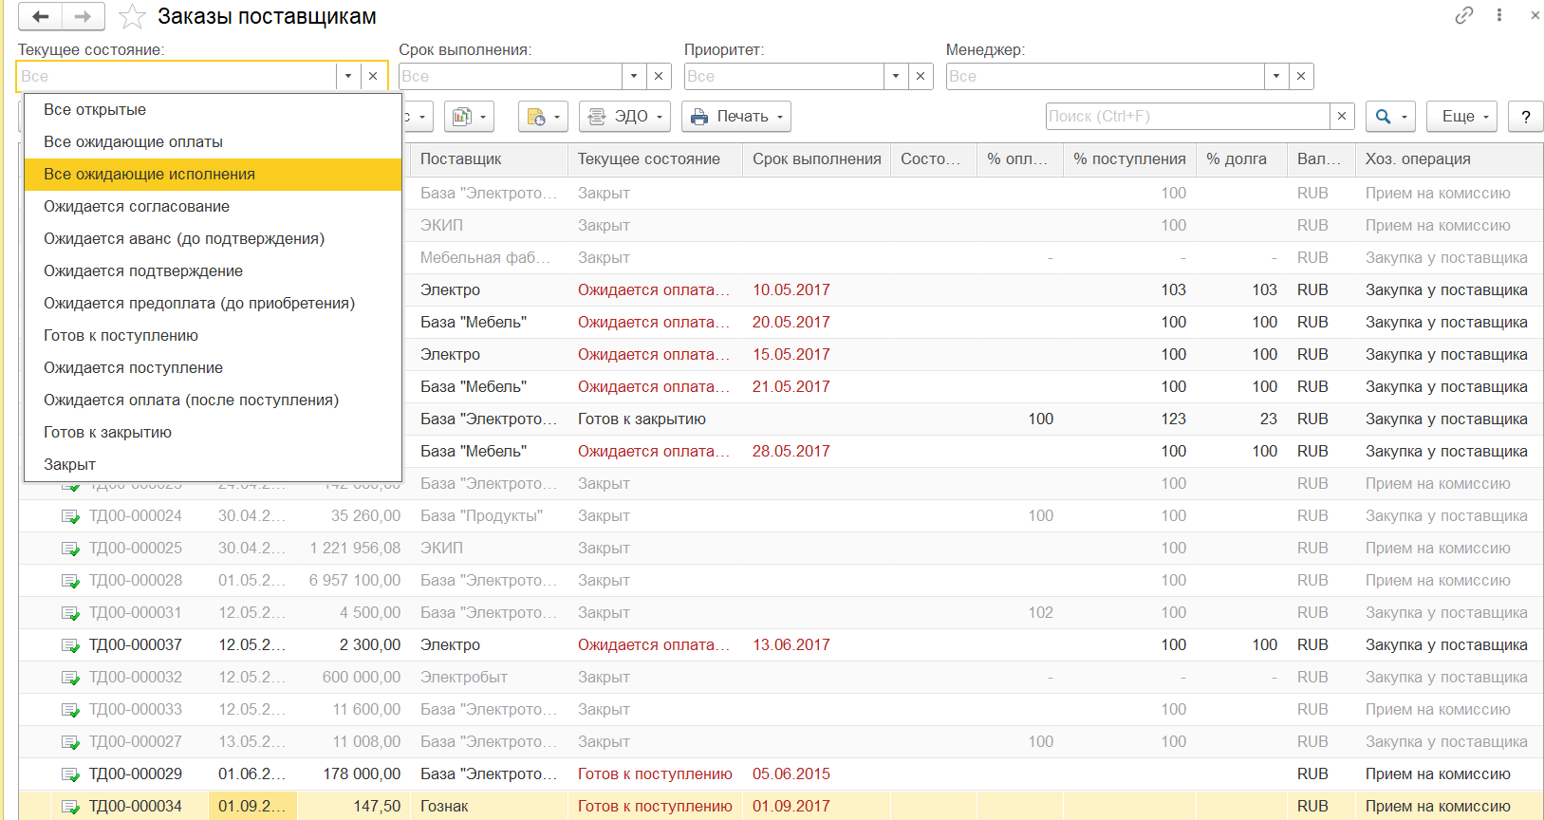Select 'Все ожидающие исполнения' from the list

149,175
